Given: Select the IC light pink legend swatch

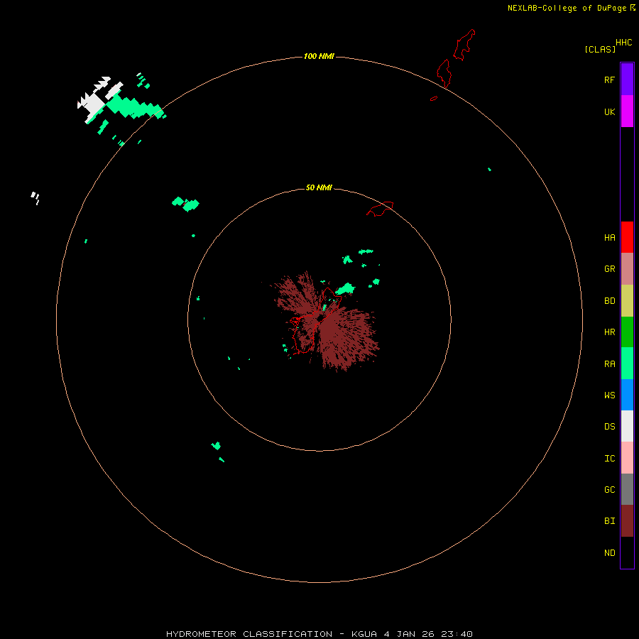Looking at the screenshot, I should click(627, 458).
